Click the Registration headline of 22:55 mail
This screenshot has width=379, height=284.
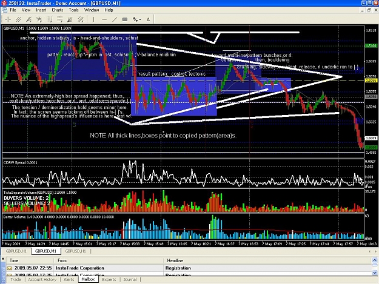[178, 268]
